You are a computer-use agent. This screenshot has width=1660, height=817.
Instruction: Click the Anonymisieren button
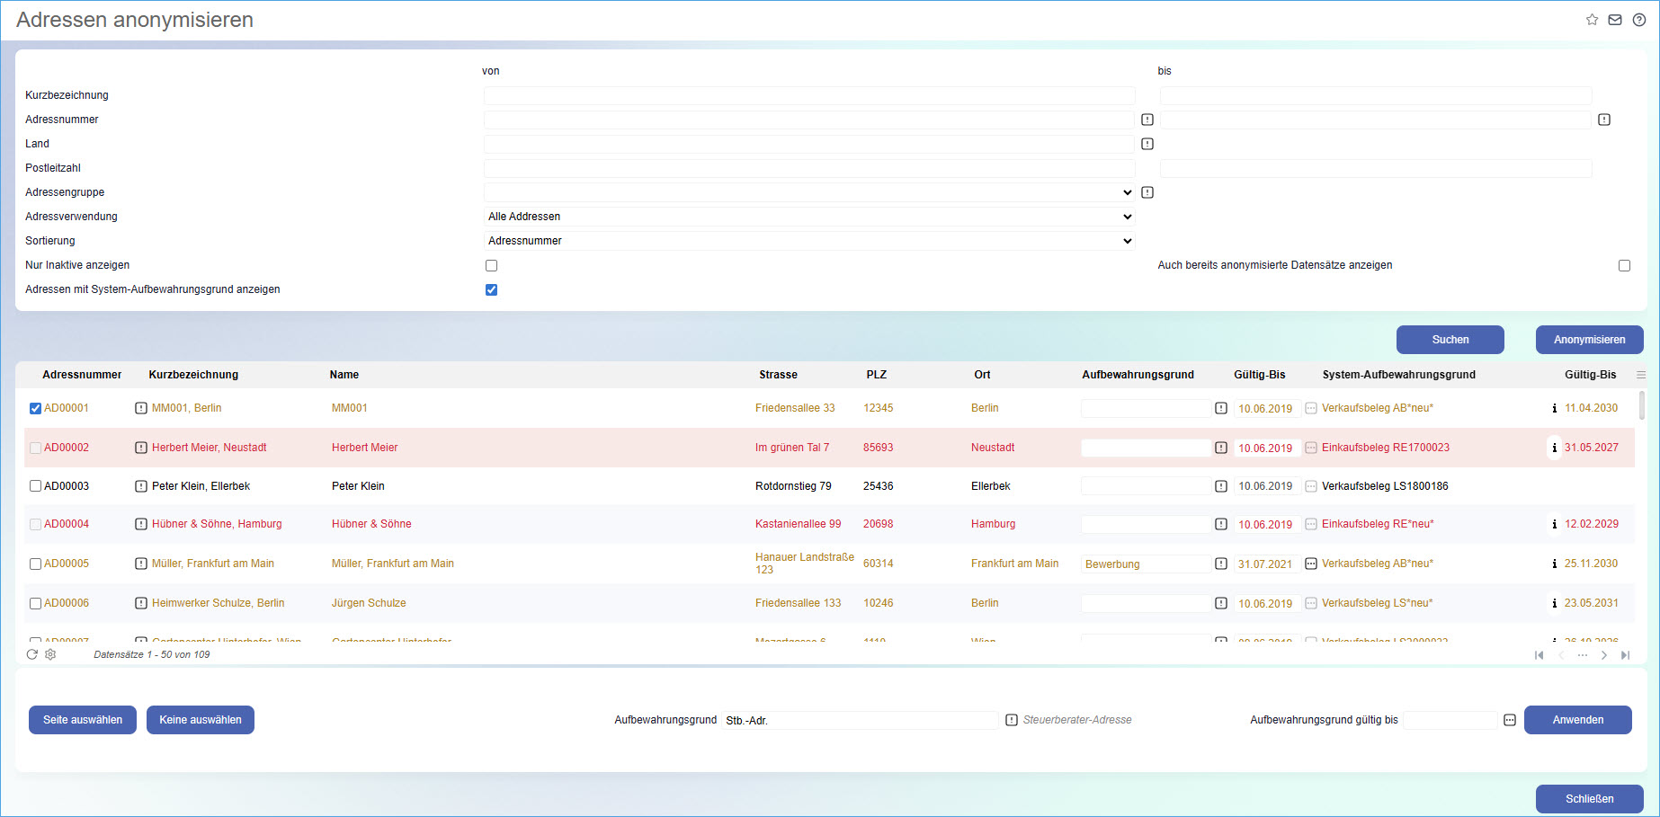tap(1589, 340)
